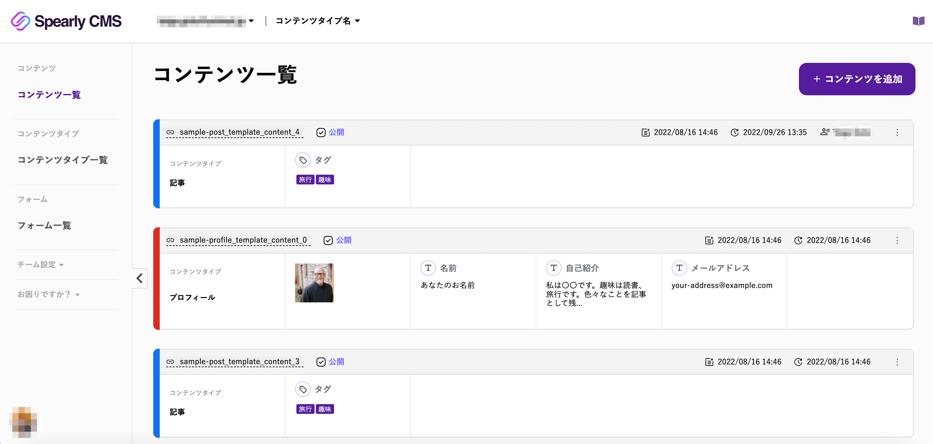Click text-field T icon beside メールアドレス
The height and width of the screenshot is (444, 933).
tap(679, 268)
